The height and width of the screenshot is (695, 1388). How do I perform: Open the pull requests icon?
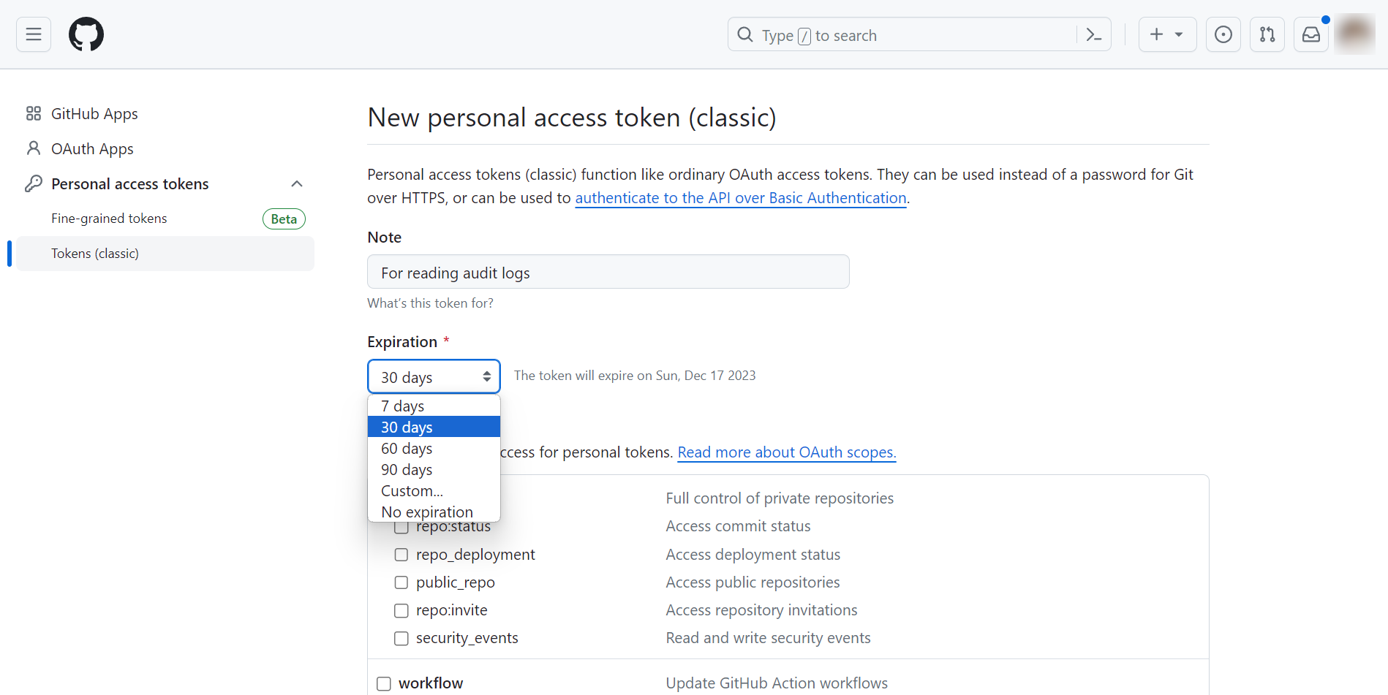pyautogui.click(x=1267, y=34)
